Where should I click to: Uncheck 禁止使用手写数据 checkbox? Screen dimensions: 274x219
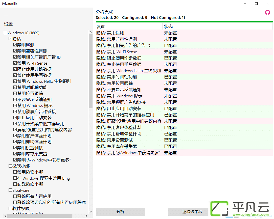point(15,75)
